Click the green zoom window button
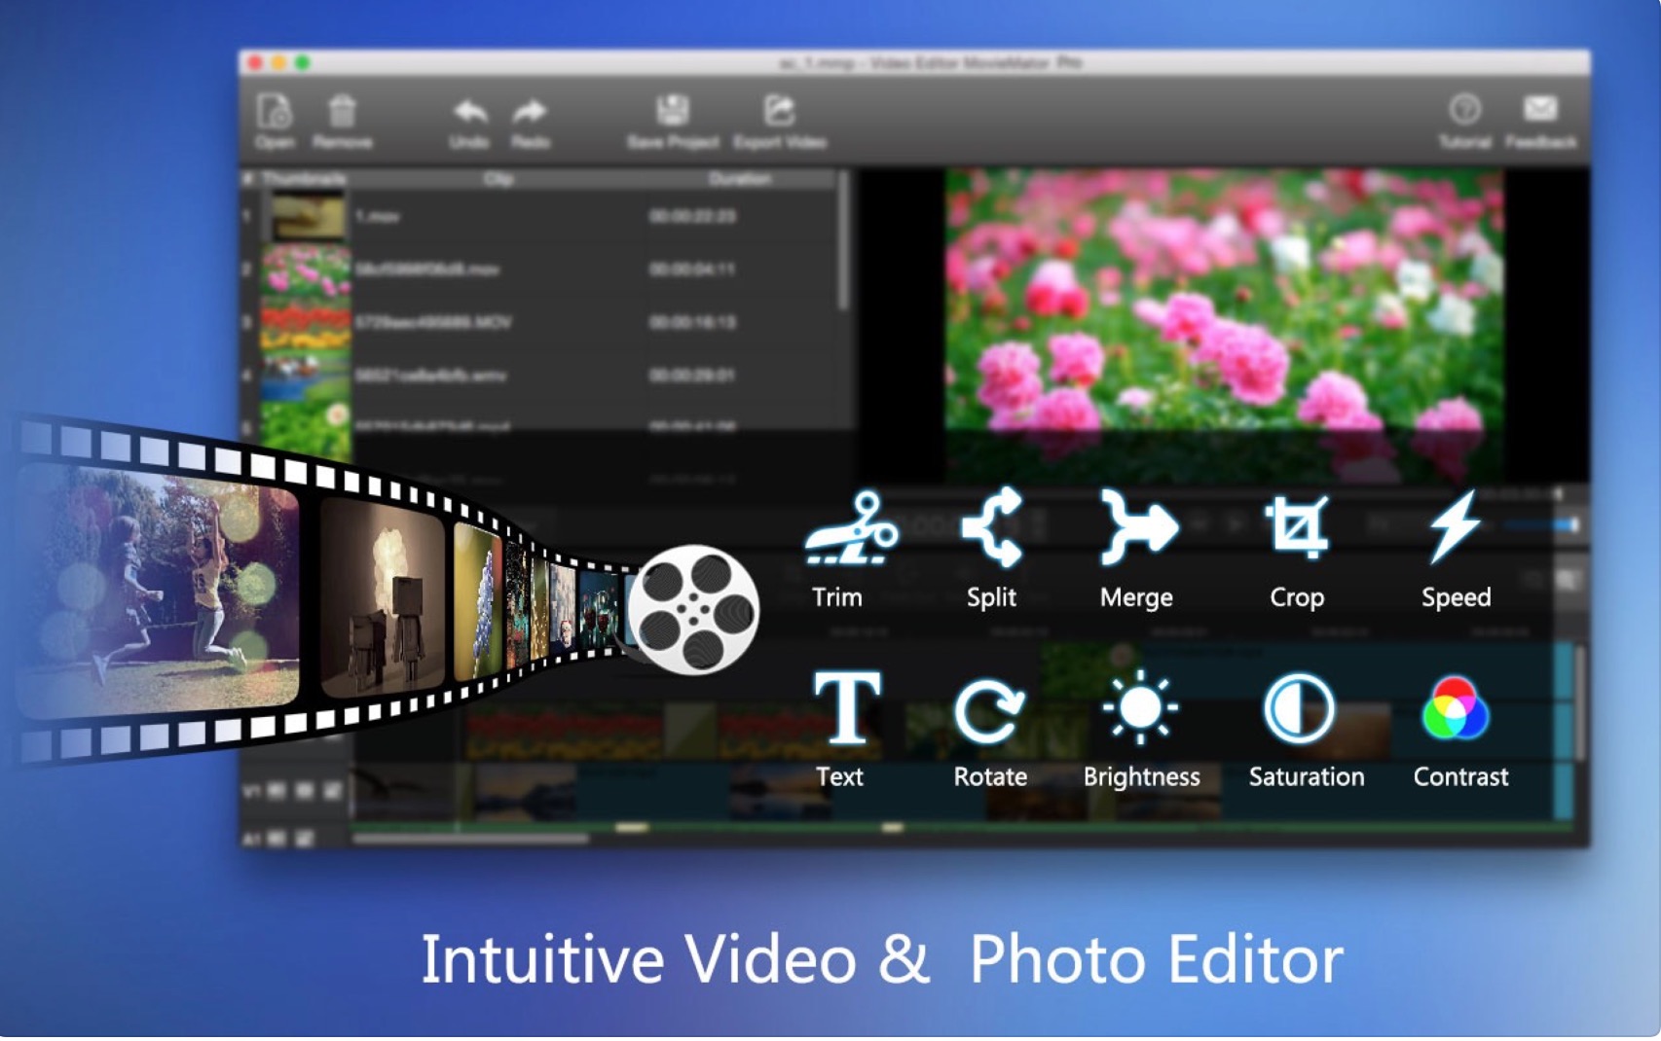Viewport: 1661px width, 1041px height. (303, 63)
